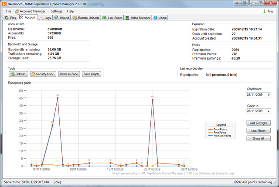Click Show All graph button
The width and height of the screenshot is (279, 187).
click(x=259, y=138)
